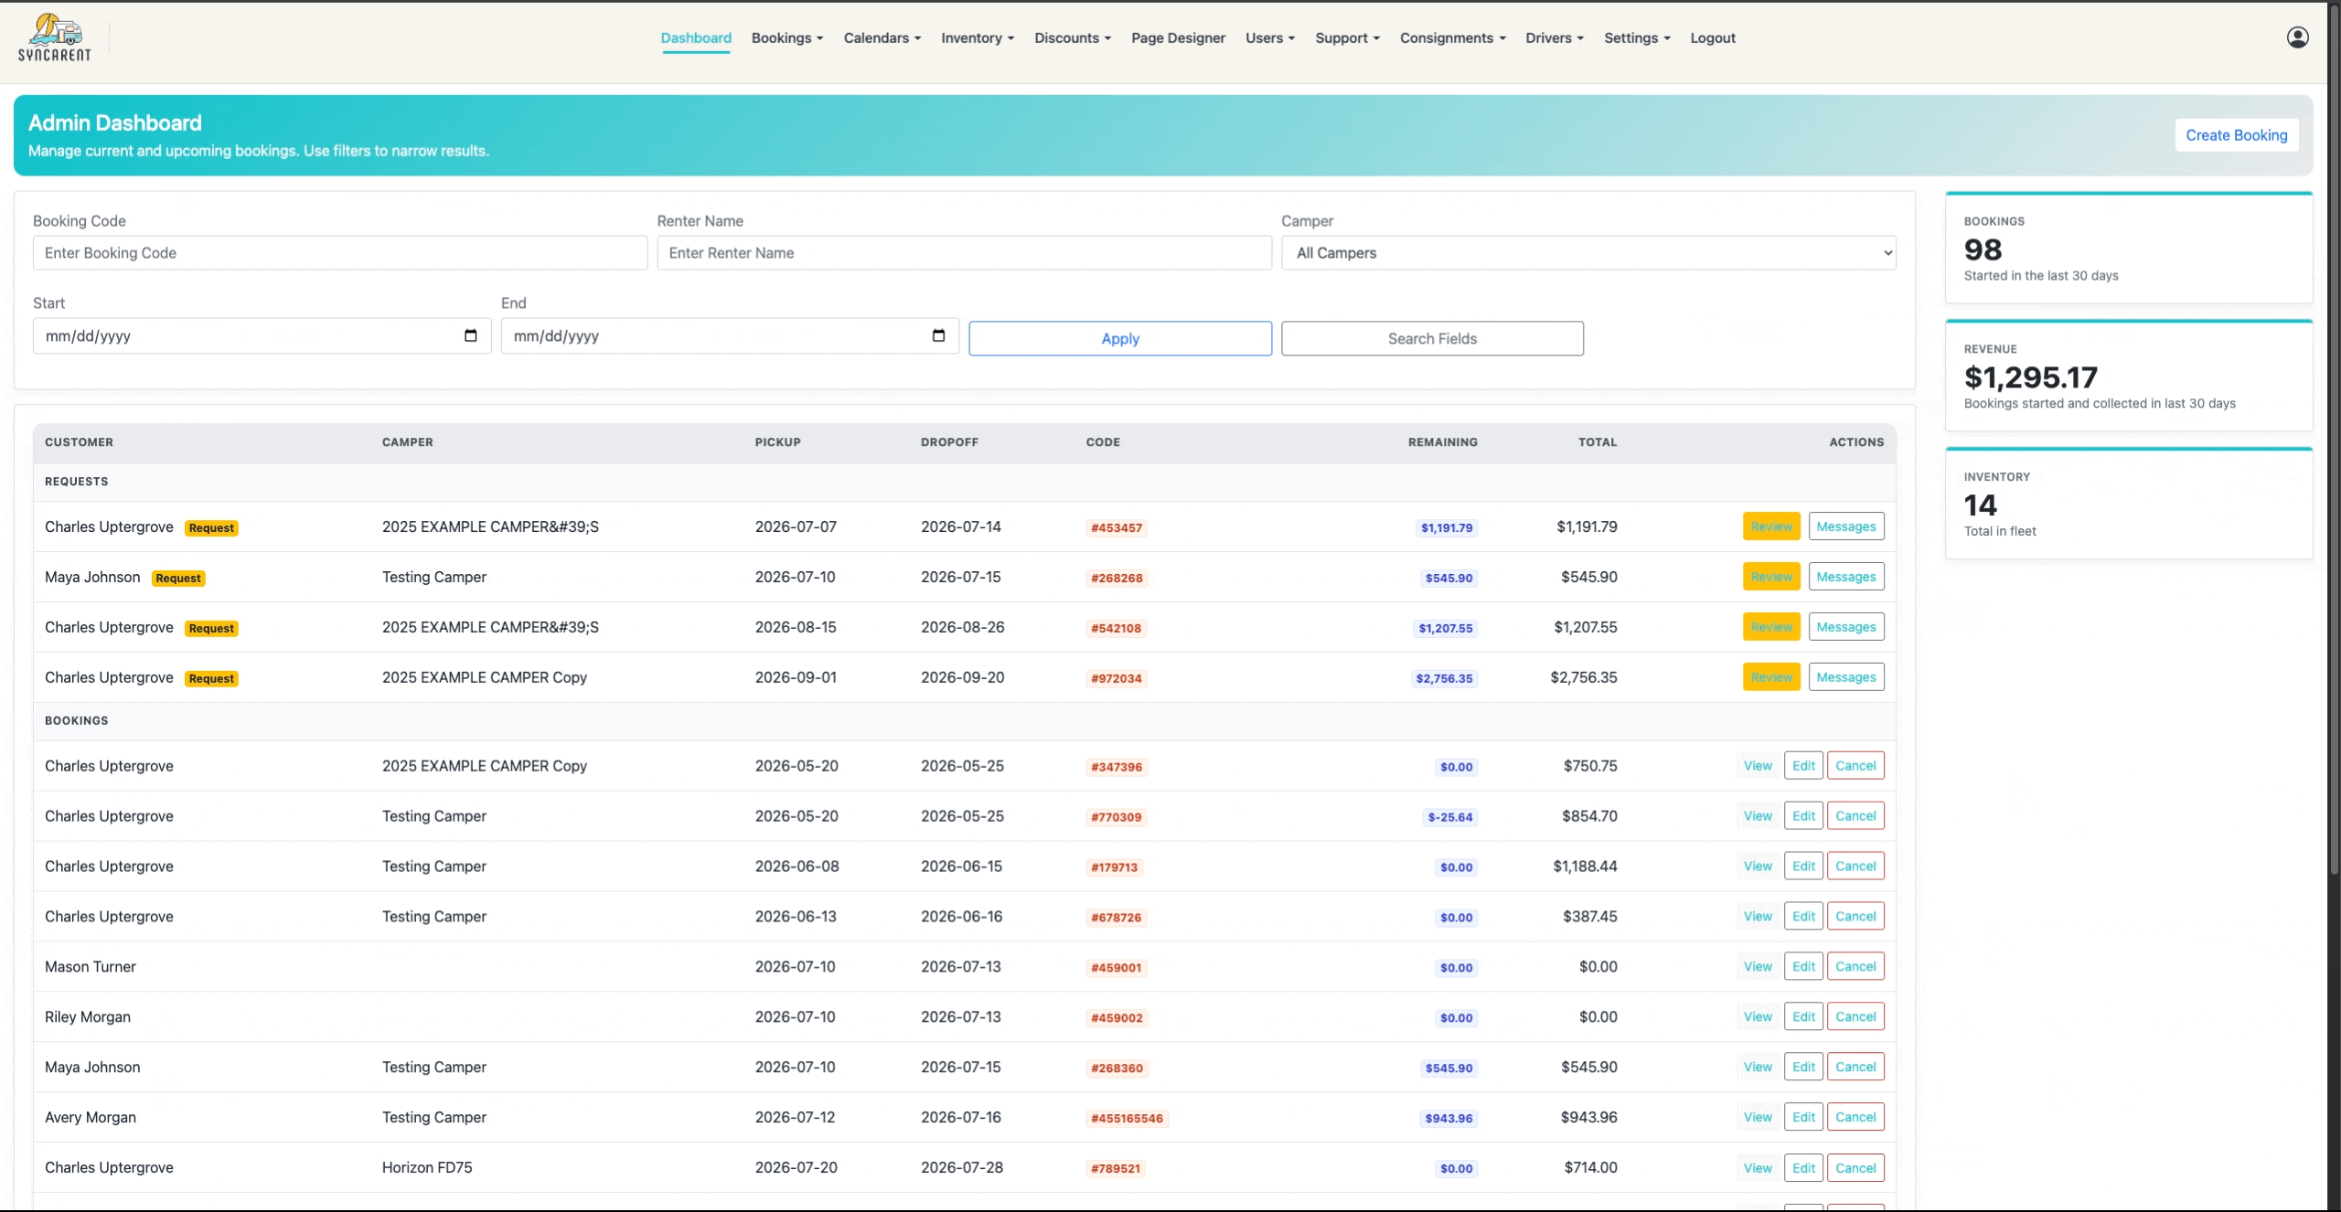Go to the Page Designer menu item

coord(1178,37)
